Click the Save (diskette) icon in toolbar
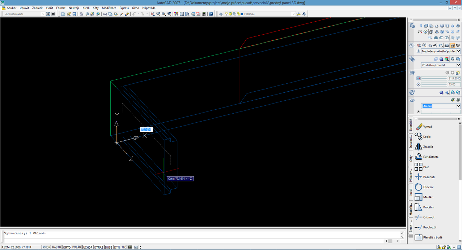 coord(75,14)
